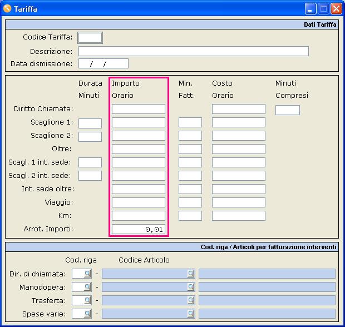Focus the Codice Tariffa field
The width and height of the screenshot is (345, 327).
coord(90,38)
